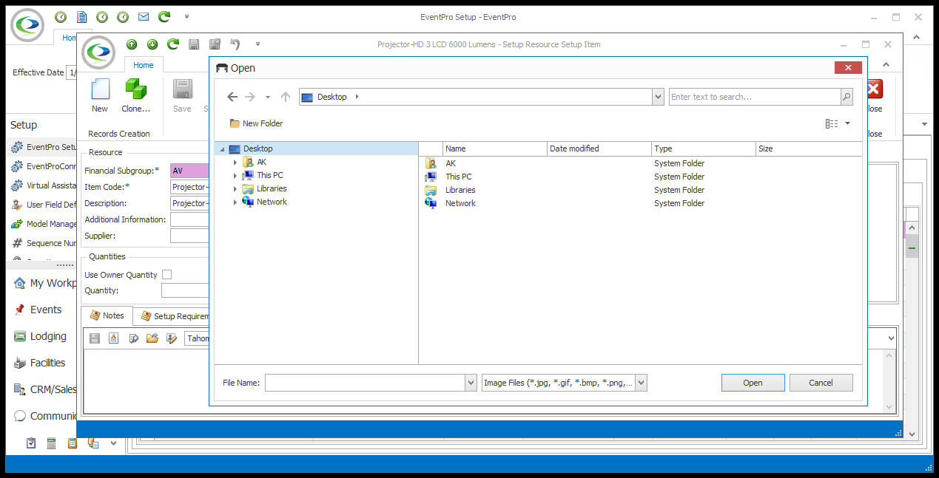Select Sequence Numbers in the Setup list

(43, 243)
